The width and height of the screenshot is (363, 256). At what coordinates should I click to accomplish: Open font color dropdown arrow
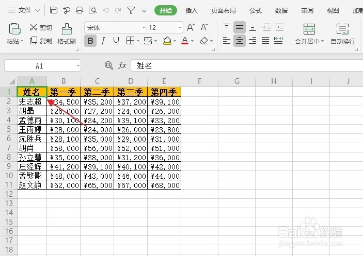click(192, 41)
